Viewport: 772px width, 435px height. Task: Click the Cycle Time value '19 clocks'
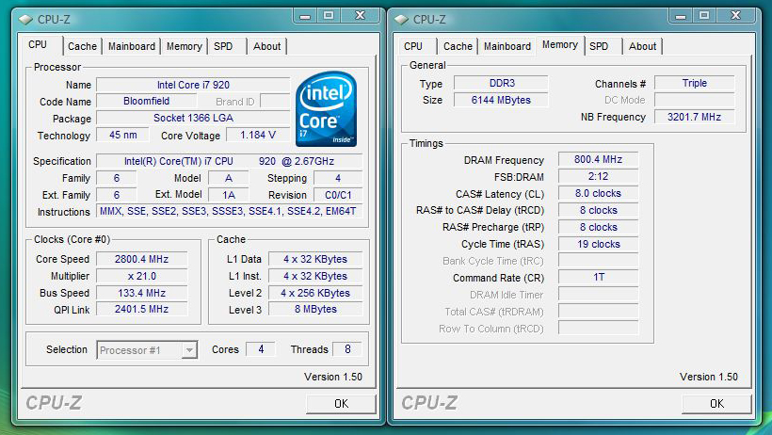click(x=598, y=244)
